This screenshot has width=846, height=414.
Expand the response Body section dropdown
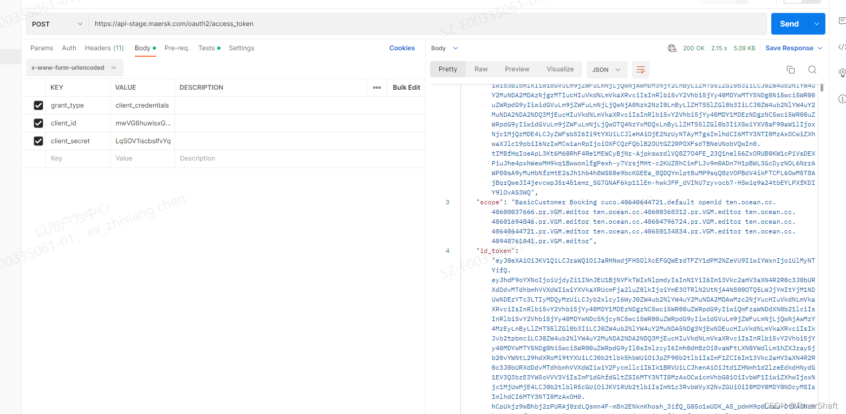(445, 48)
